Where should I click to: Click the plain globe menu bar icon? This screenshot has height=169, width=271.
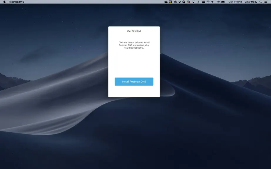tap(184, 2)
